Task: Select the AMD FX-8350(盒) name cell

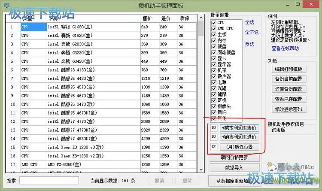Action: click(94, 164)
